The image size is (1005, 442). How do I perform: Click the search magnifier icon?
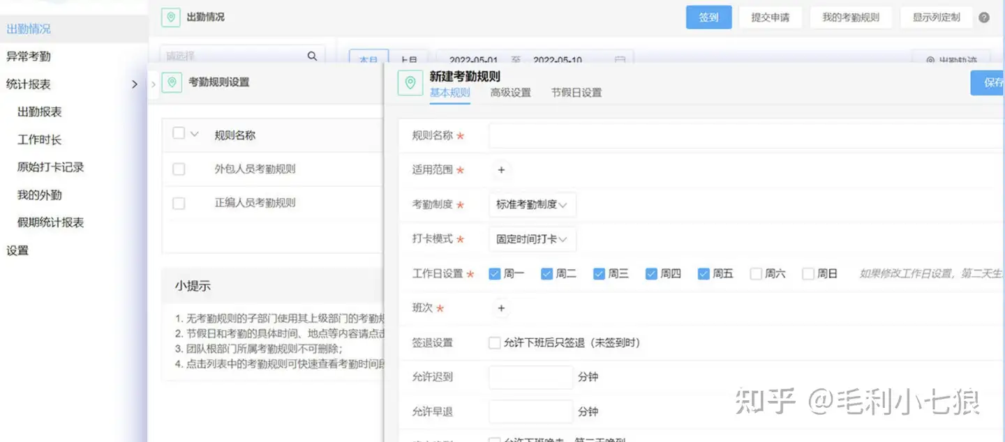312,56
